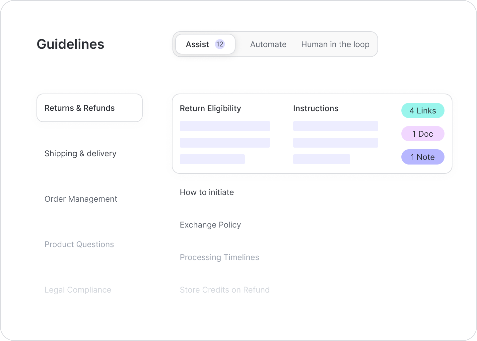This screenshot has width=477, height=341.
Task: Open Shipping & delivery category
Action: click(80, 154)
